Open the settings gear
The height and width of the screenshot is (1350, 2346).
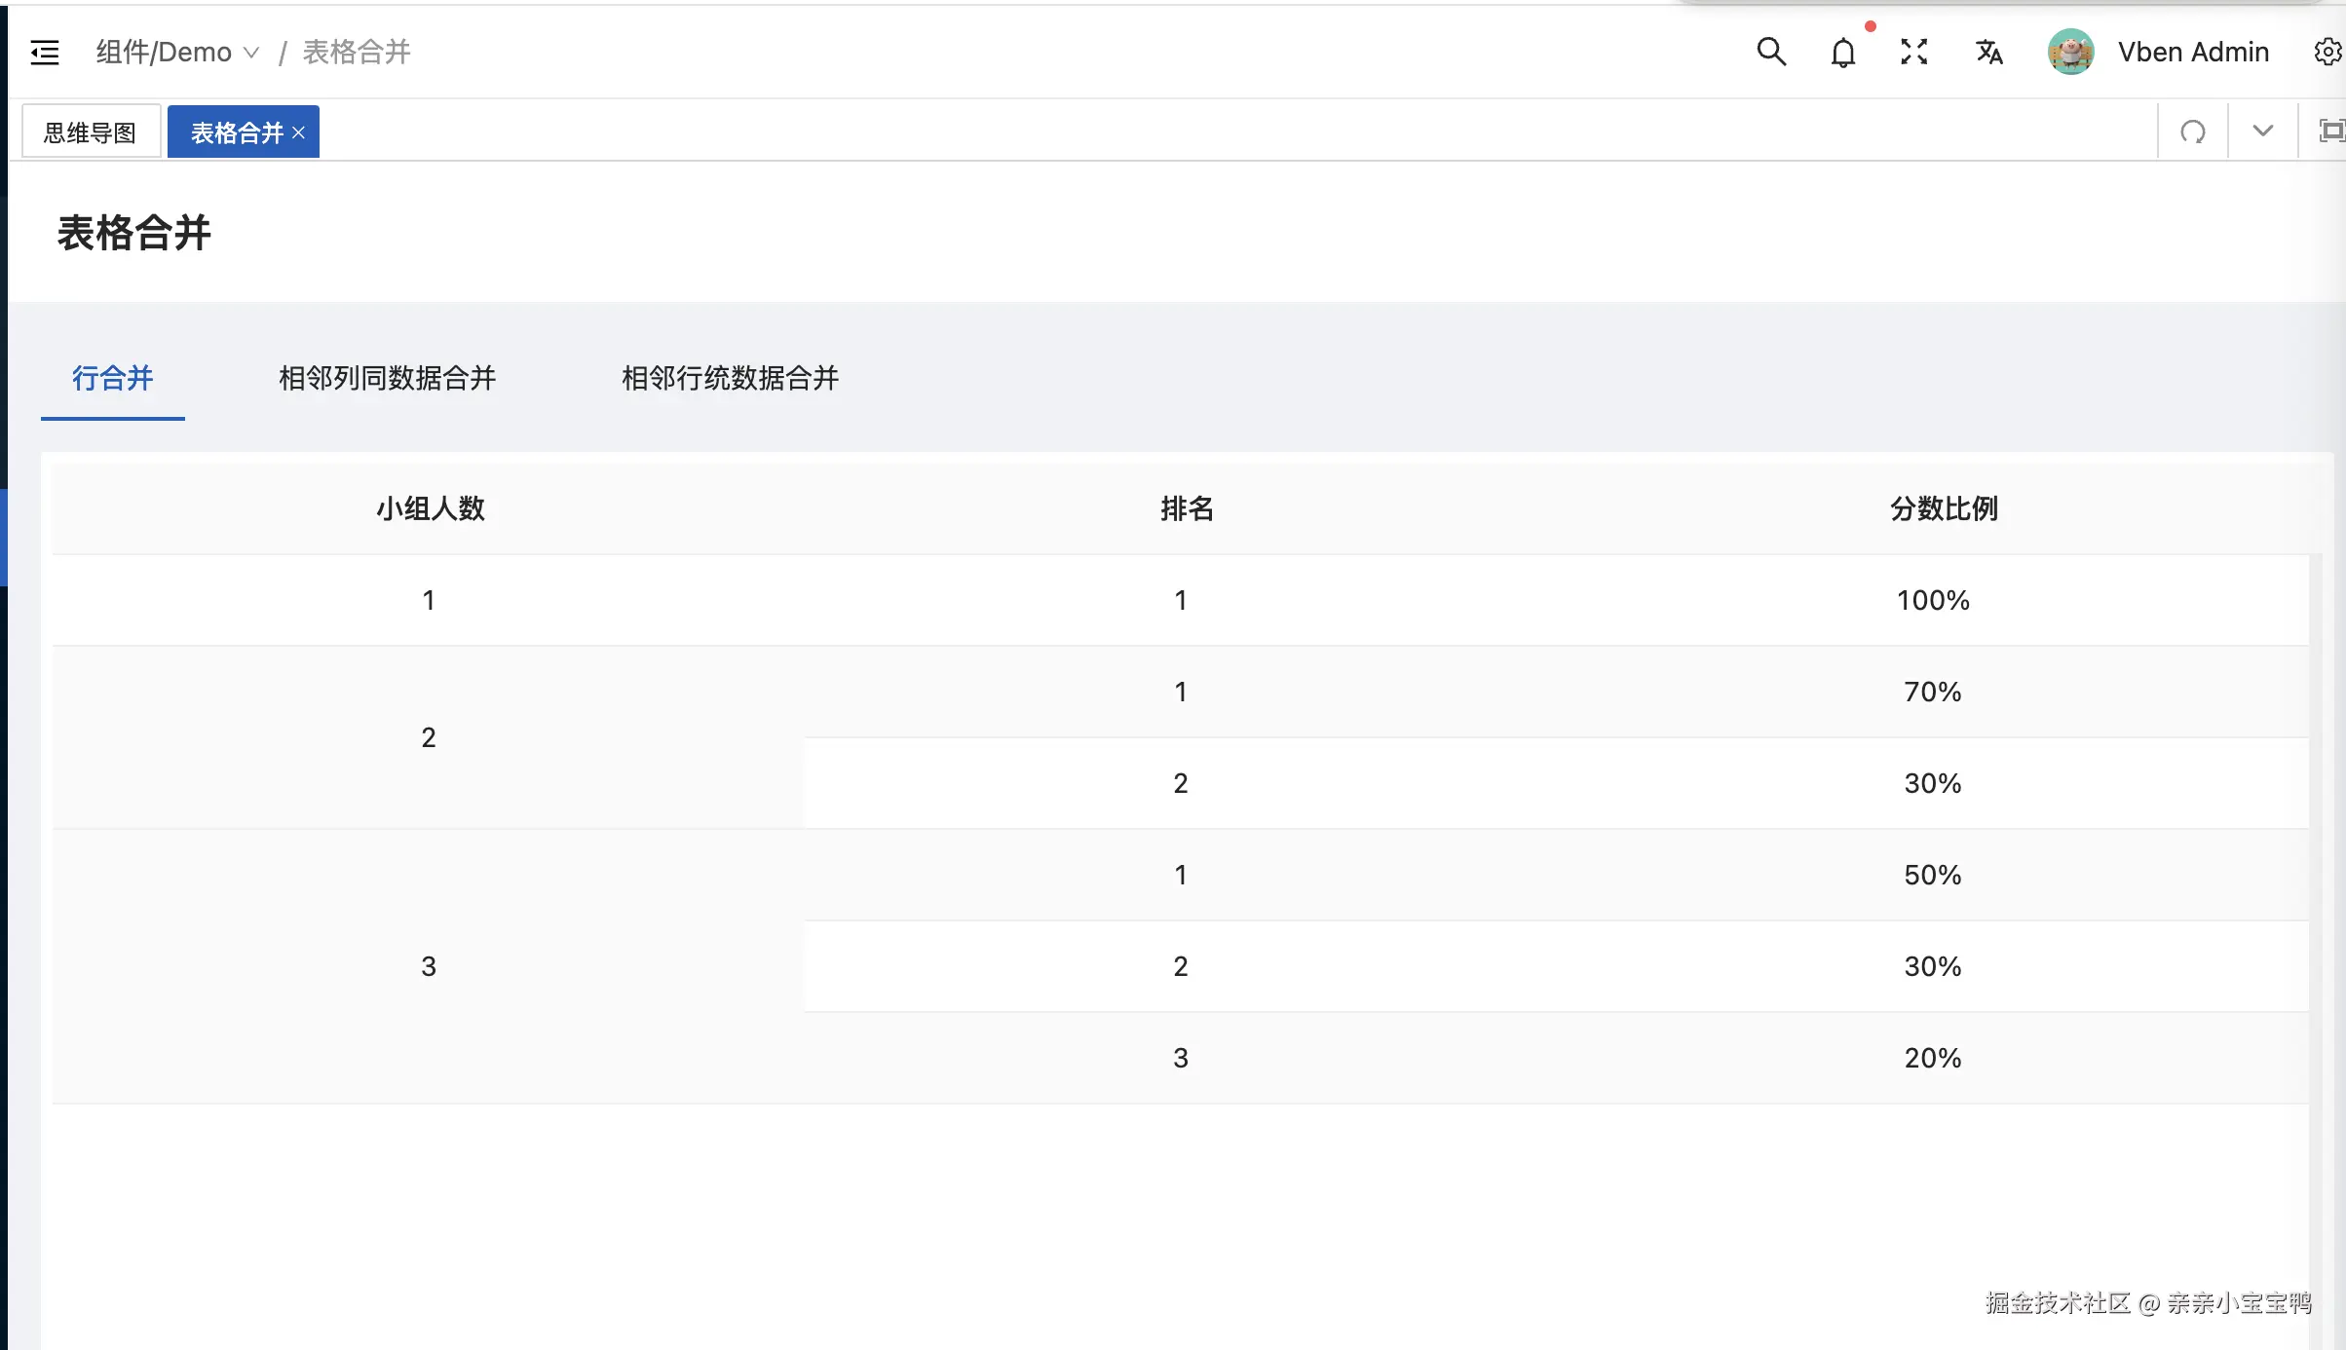point(2328,52)
